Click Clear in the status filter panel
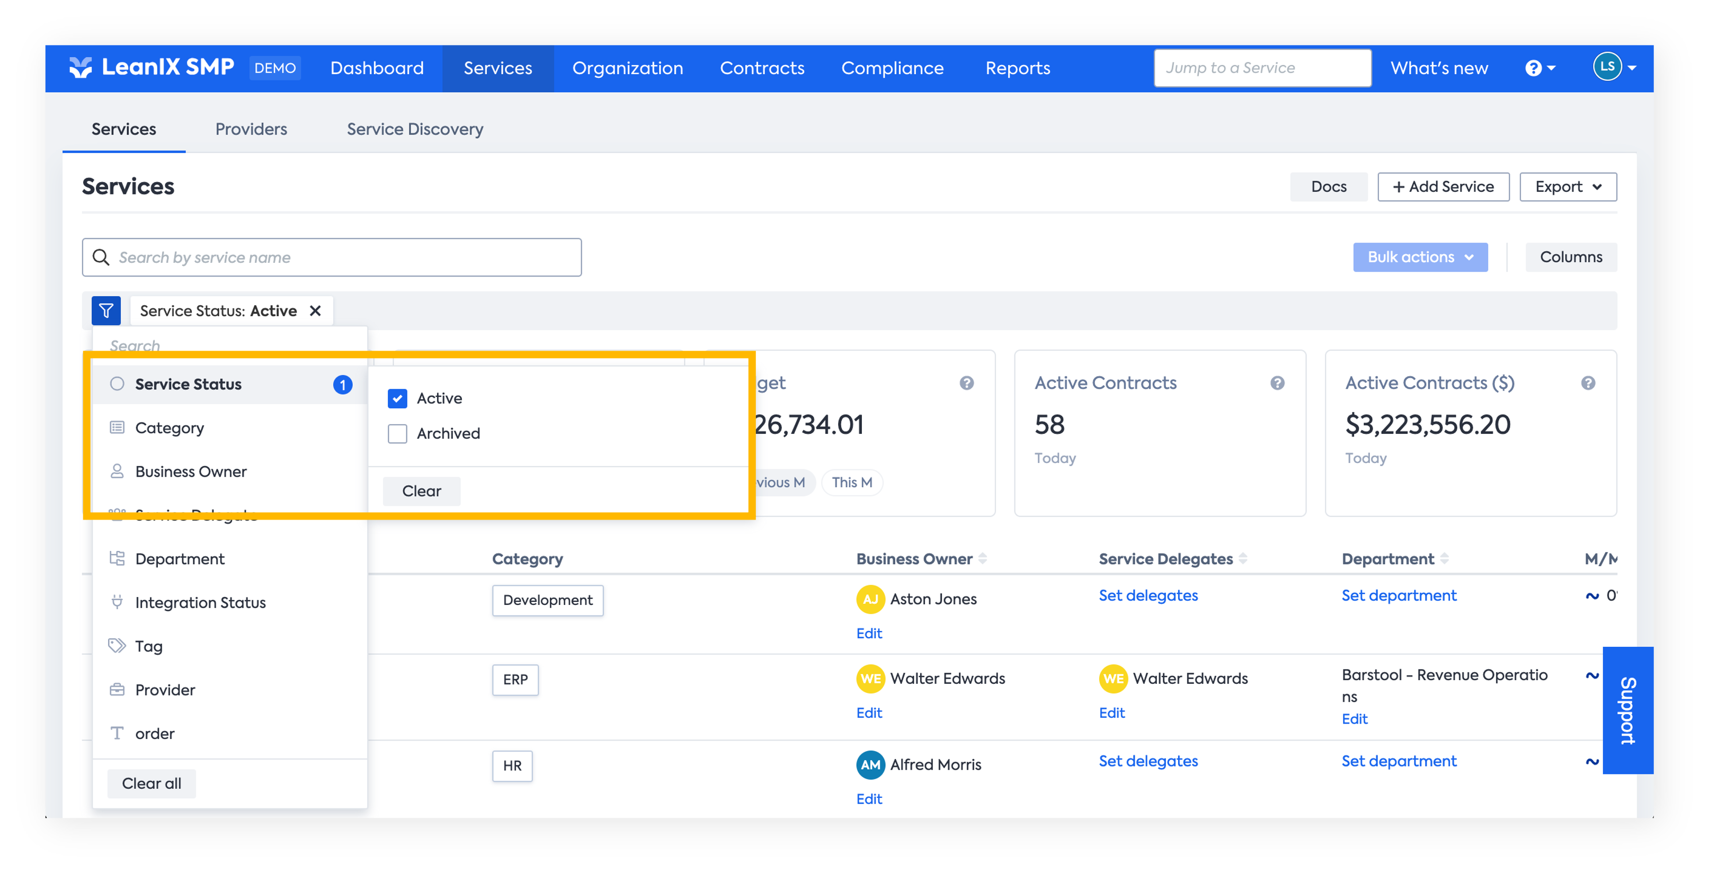This screenshot has width=1709, height=874. click(x=421, y=490)
